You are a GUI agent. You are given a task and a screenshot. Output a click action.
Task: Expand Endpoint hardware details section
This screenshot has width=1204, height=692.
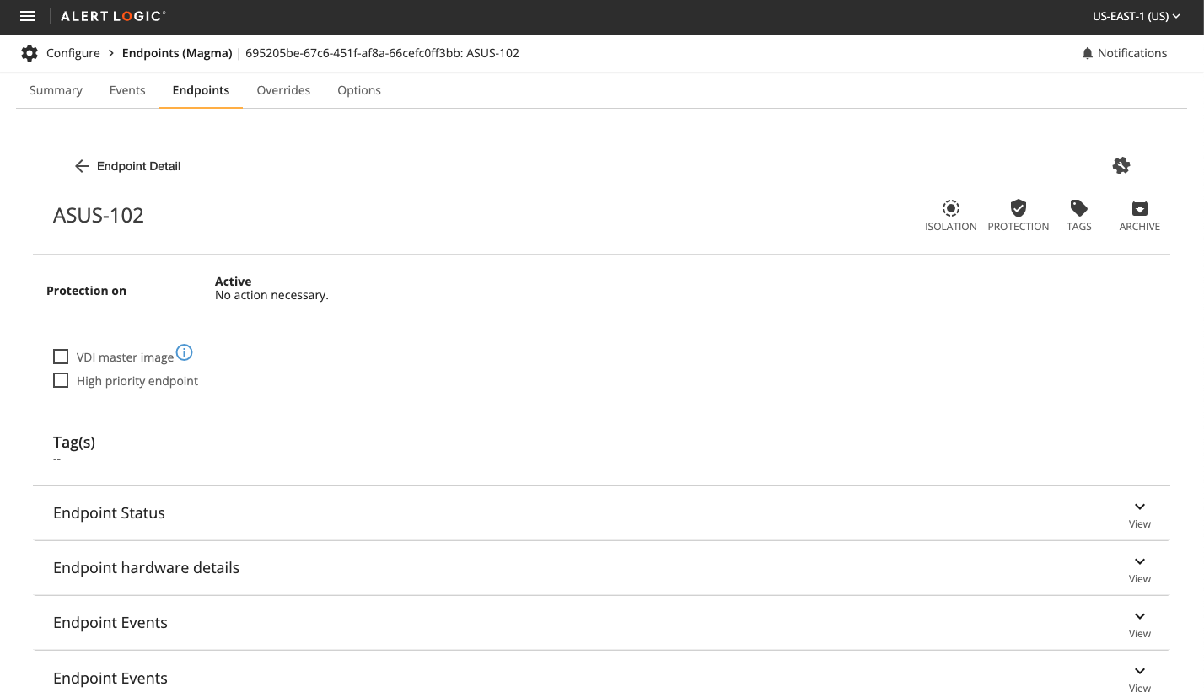pyautogui.click(x=1139, y=567)
